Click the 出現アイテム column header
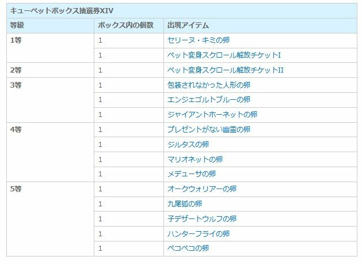Viewport: 362px width, 264px height. (188, 25)
